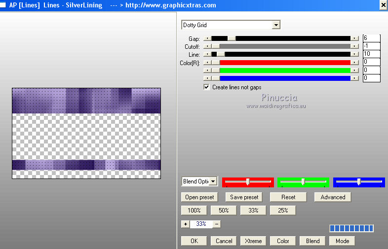The width and height of the screenshot is (388, 249).
Task: Click the 33% zoom level display
Action: tap(201, 224)
